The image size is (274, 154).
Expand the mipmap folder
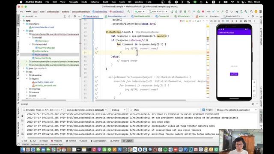click(27, 89)
